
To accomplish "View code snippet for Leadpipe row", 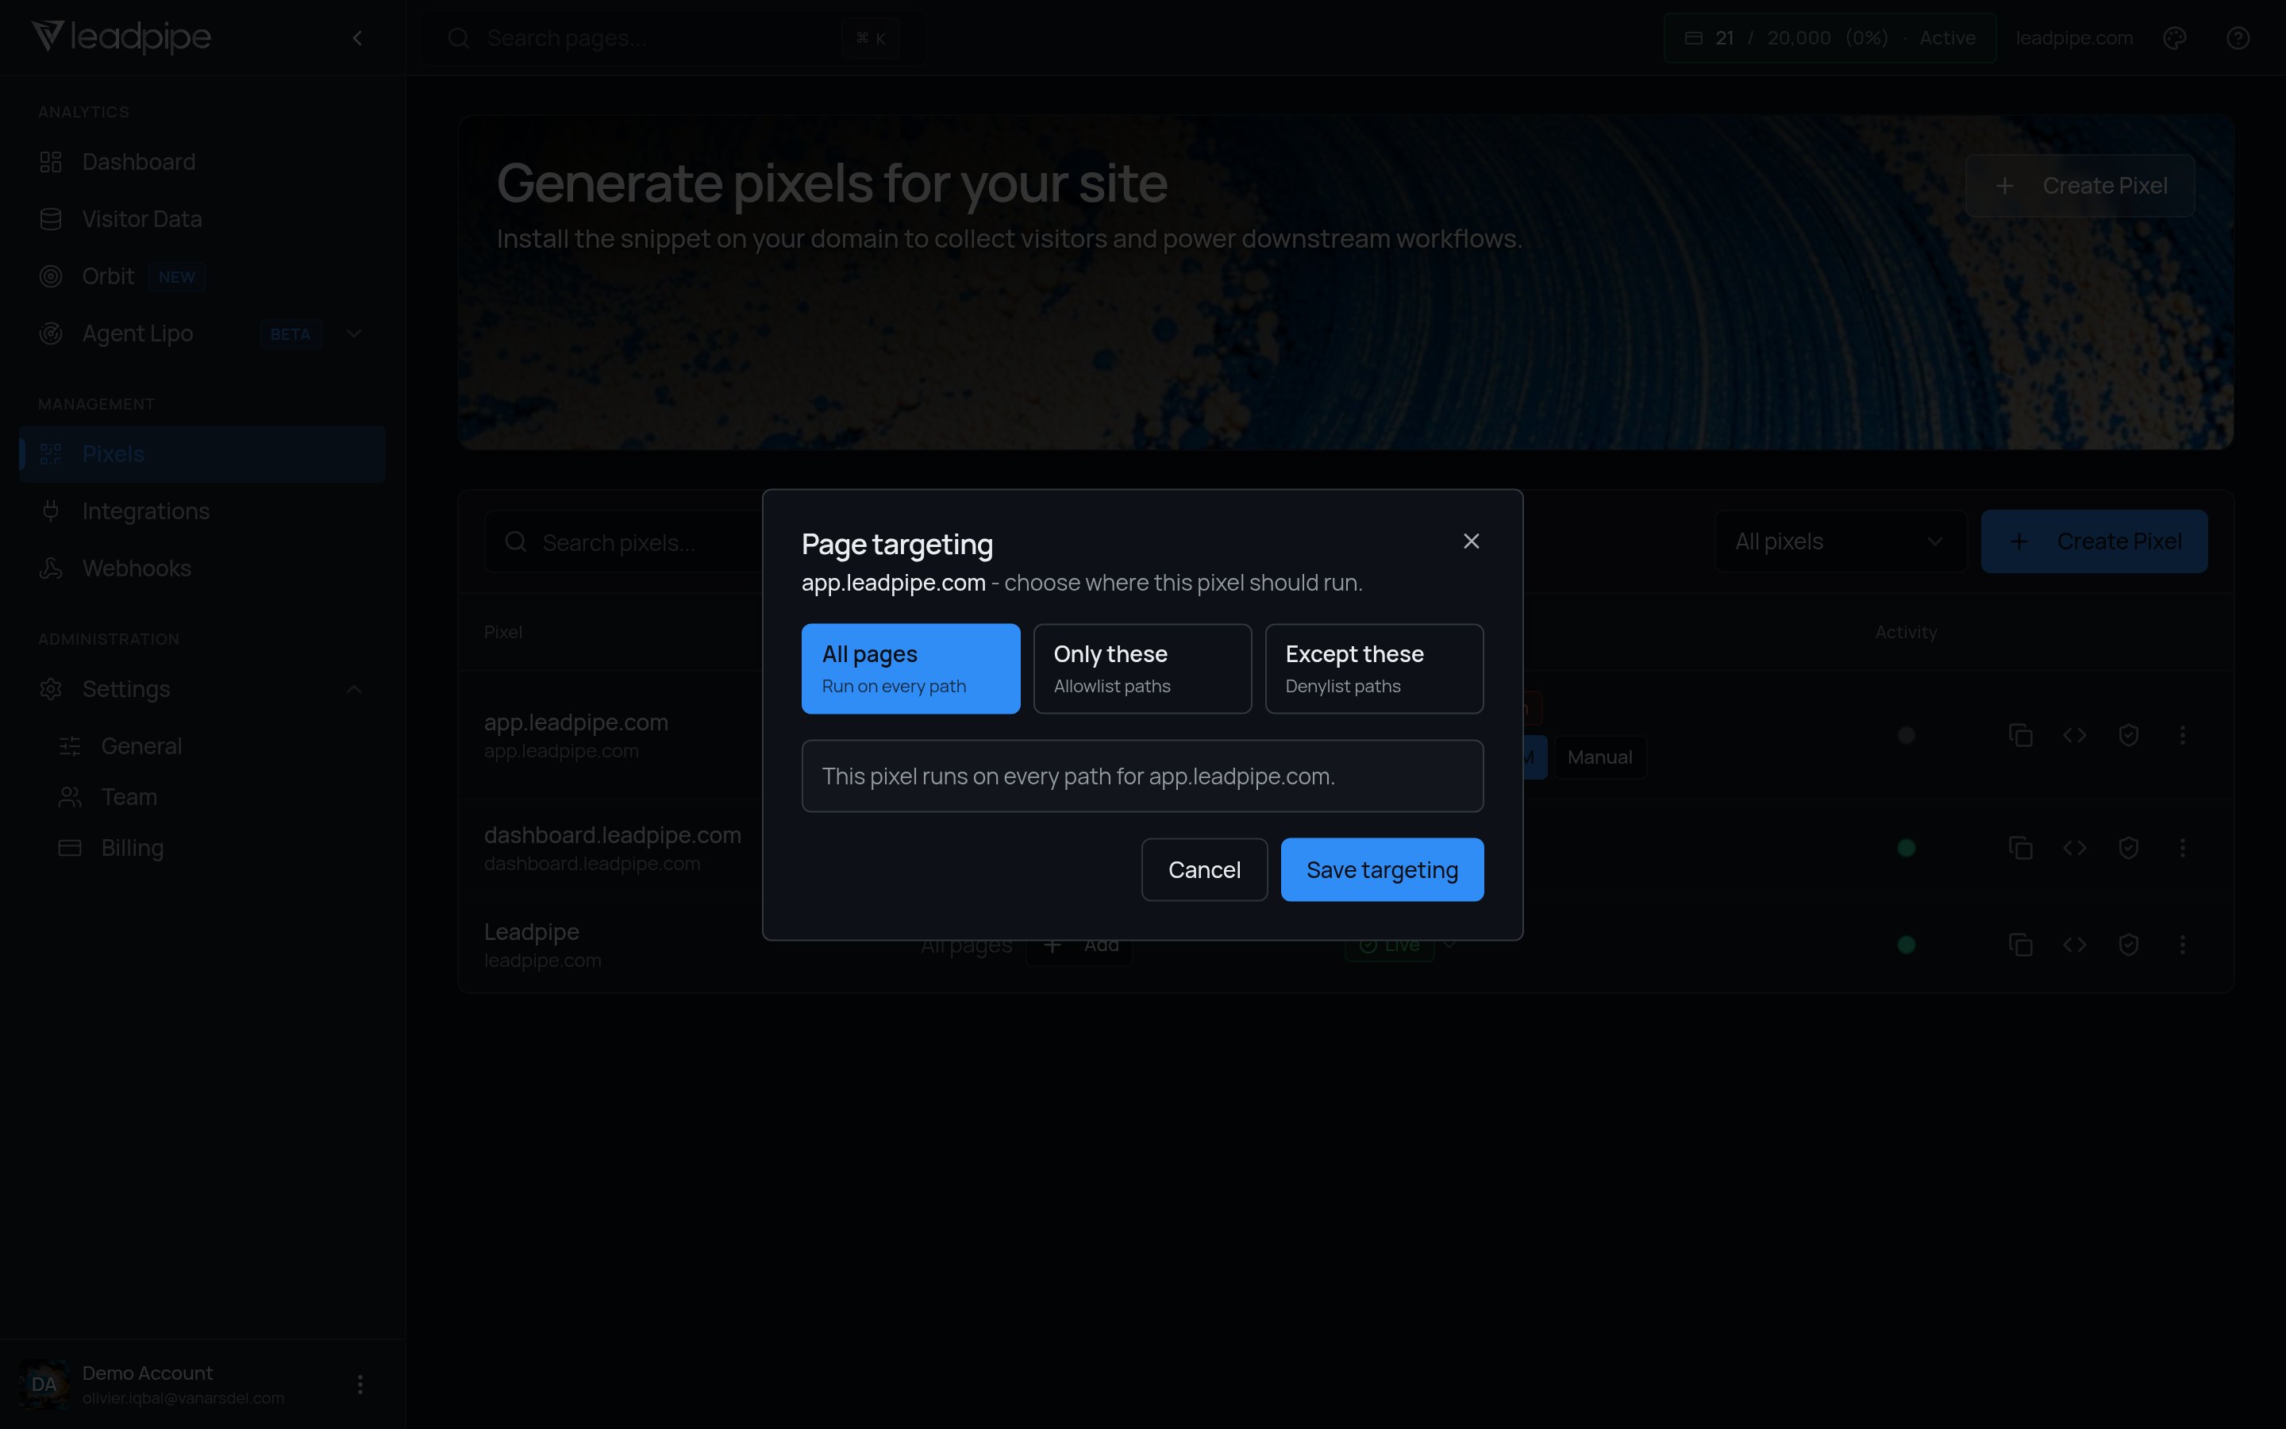I will [x=2074, y=944].
